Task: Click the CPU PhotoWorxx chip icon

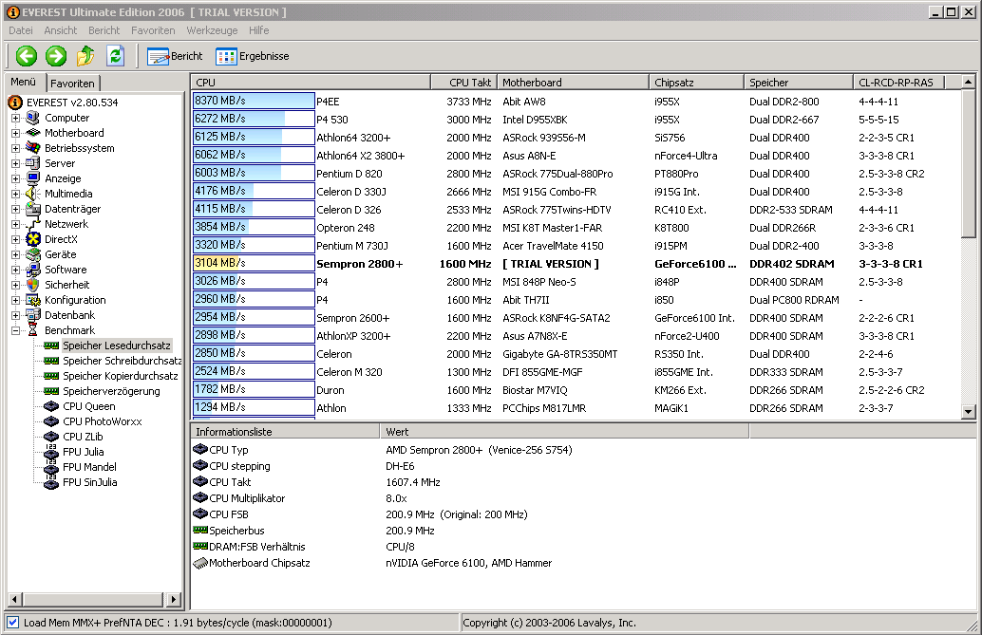Action: pyautogui.click(x=51, y=421)
